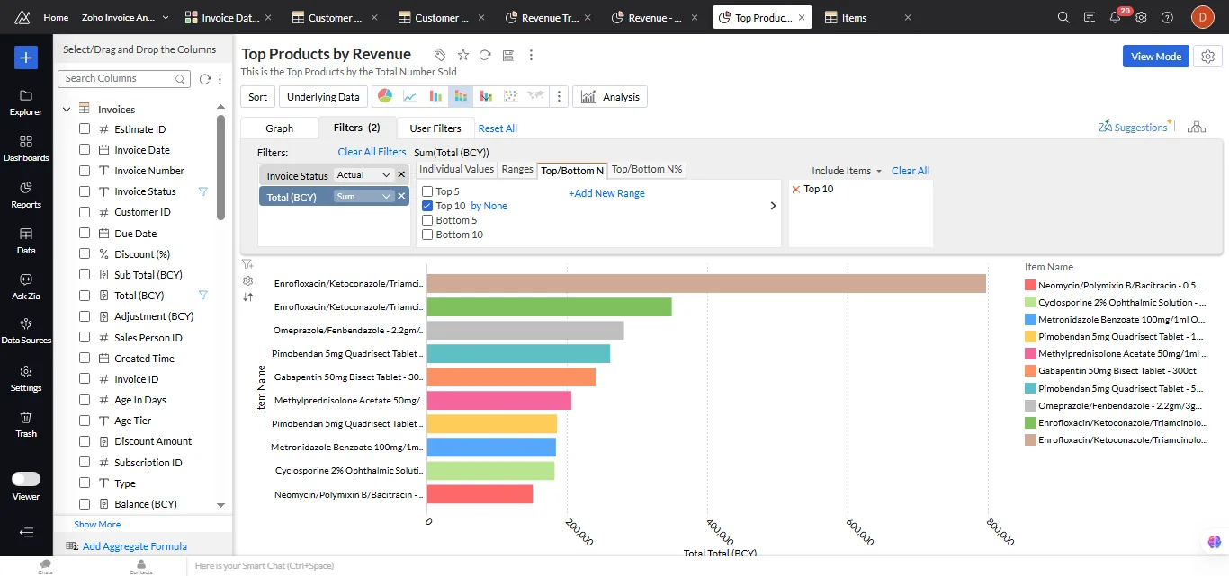Click the blue plus create button

click(x=26, y=58)
